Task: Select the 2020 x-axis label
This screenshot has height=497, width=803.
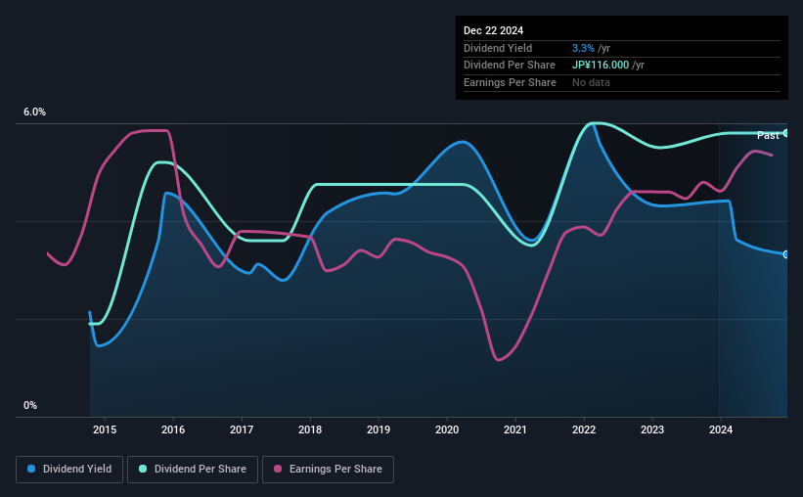Action: coord(447,429)
